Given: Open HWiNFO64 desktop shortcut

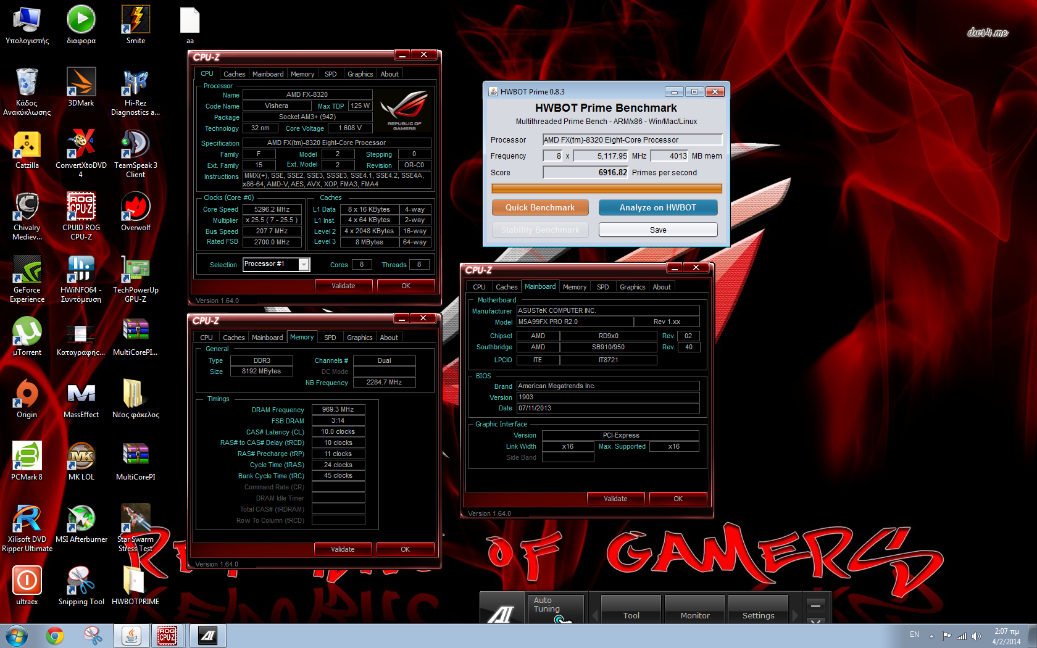Looking at the screenshot, I should (x=81, y=278).
